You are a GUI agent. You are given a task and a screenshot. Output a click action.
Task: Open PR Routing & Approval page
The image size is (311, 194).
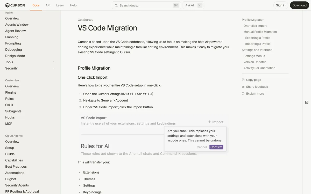point(22,191)
